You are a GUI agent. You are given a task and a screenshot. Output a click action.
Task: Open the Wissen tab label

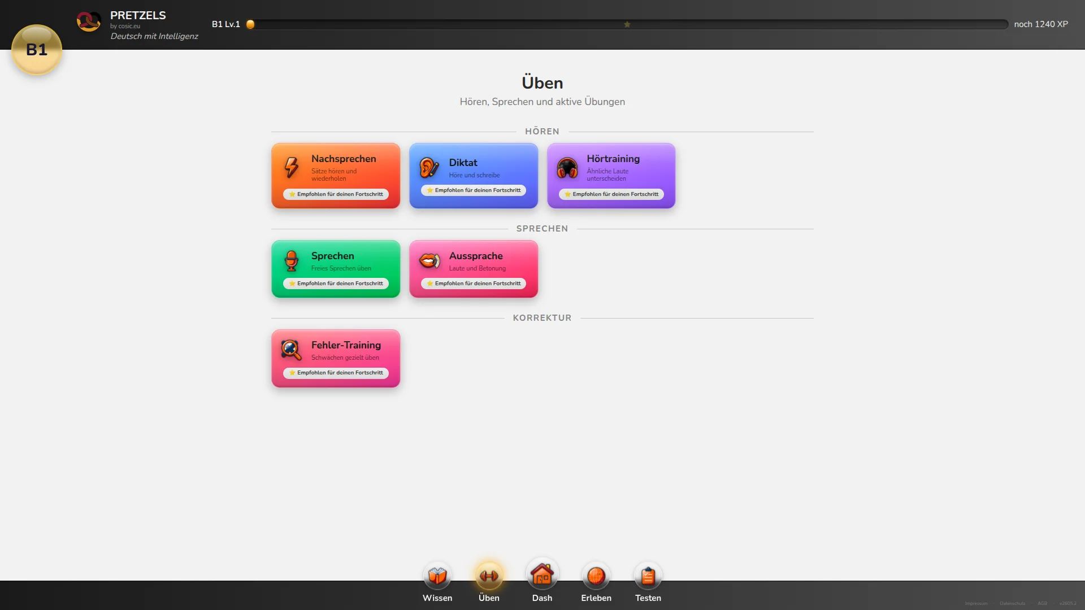pos(437,598)
